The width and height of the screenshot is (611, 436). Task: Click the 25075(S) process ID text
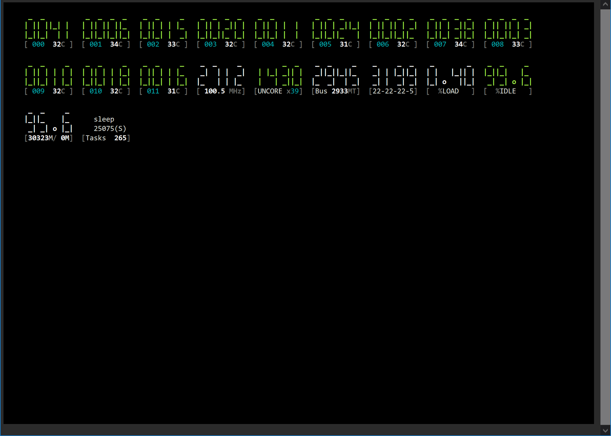point(110,129)
